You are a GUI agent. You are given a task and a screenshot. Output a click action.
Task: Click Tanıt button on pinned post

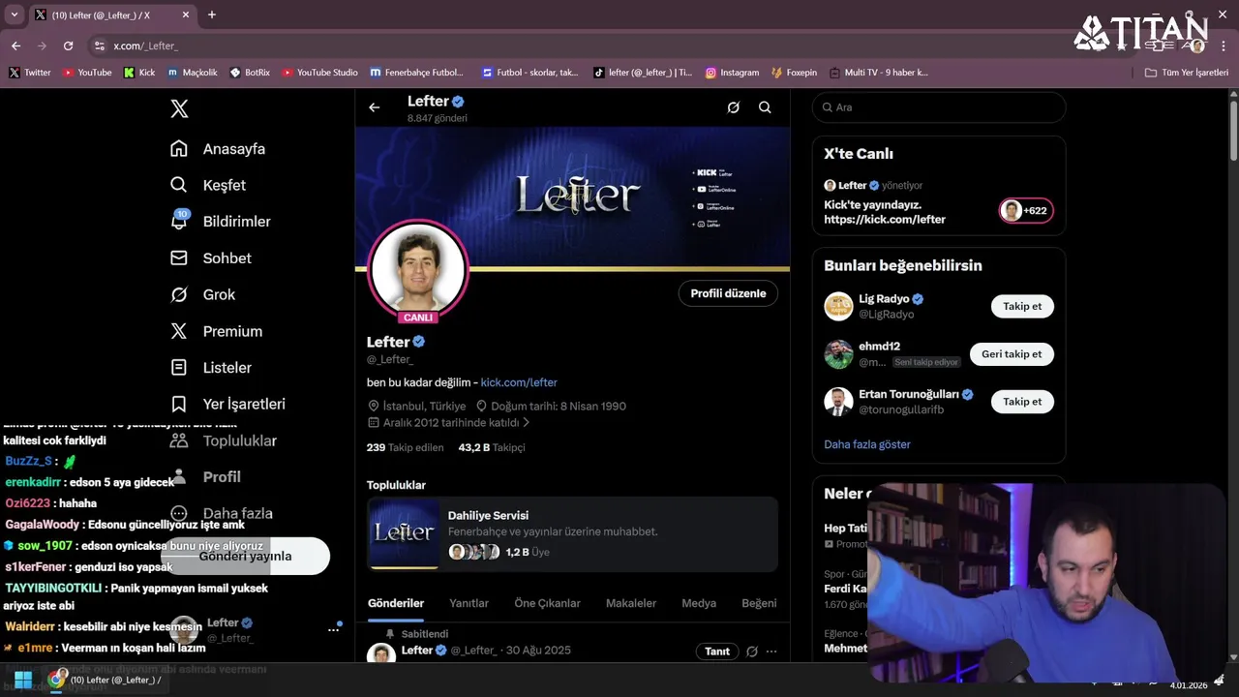pyautogui.click(x=717, y=652)
